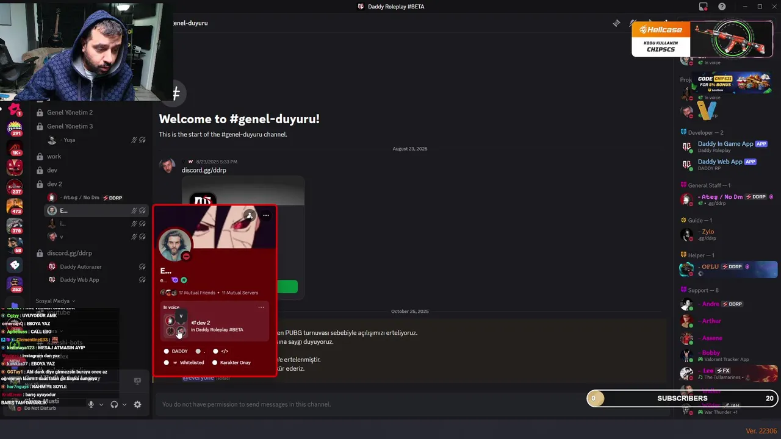This screenshot has height=439, width=781.
Task: Open server icon with 291 badge
Action: tap(15, 128)
